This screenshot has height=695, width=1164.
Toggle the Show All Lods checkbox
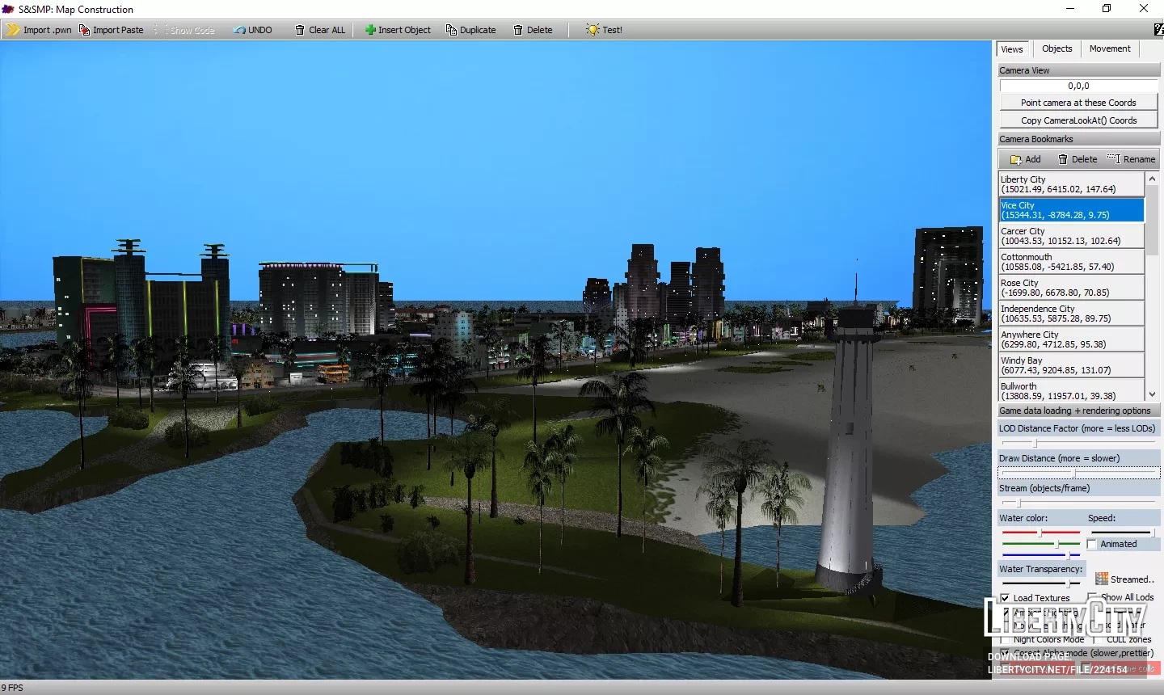[x=1092, y=597]
